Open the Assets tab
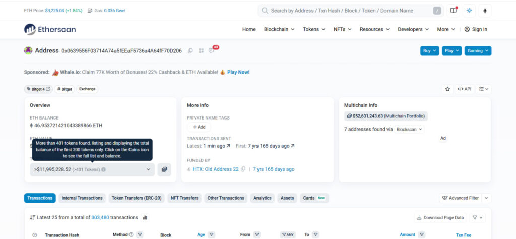The height and width of the screenshot is (239, 516). coord(287,198)
